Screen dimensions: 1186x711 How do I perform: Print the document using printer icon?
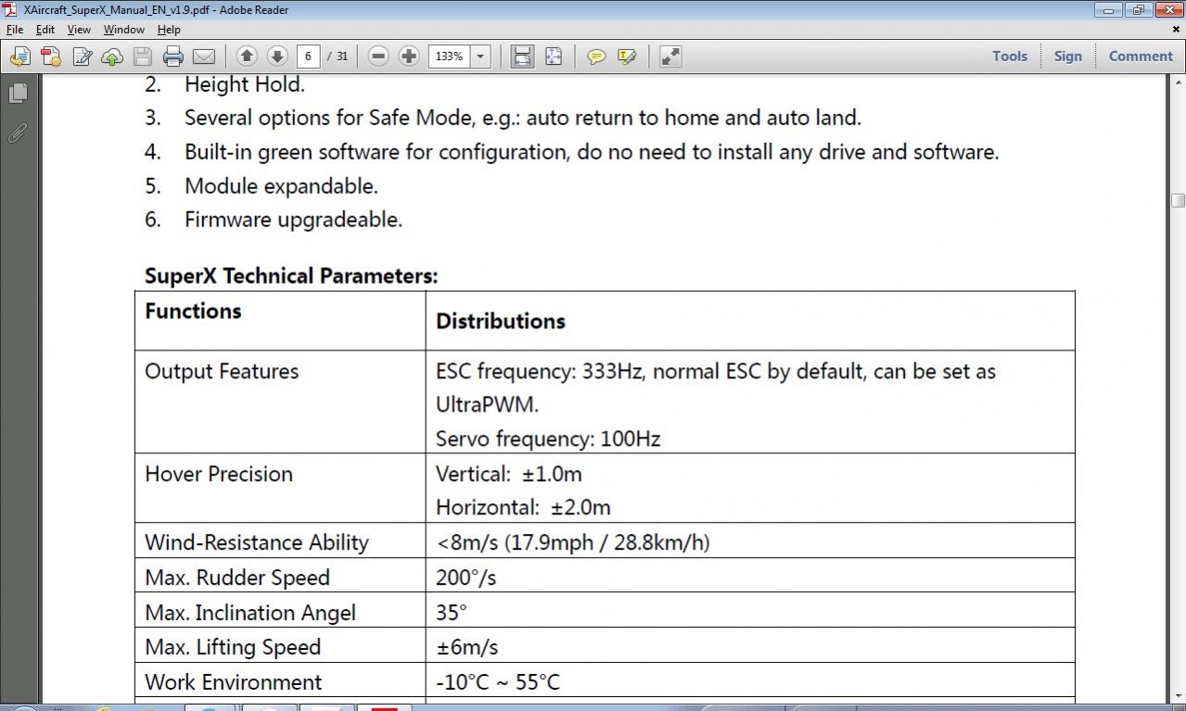click(173, 57)
